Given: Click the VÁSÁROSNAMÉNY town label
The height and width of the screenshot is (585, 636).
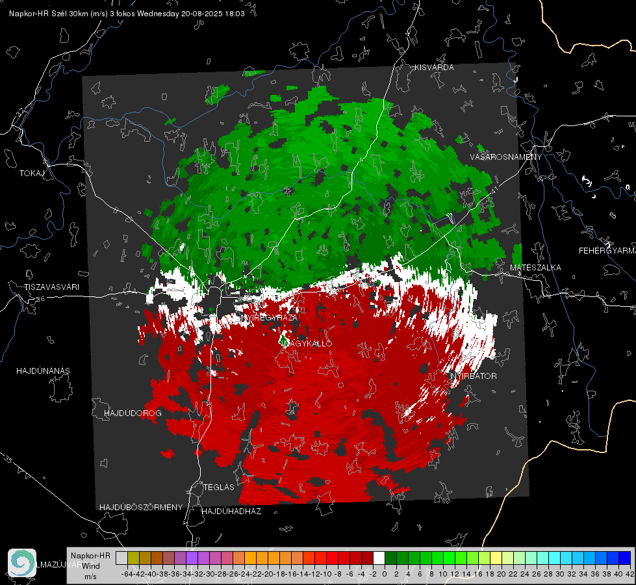Looking at the screenshot, I should pyautogui.click(x=506, y=157).
